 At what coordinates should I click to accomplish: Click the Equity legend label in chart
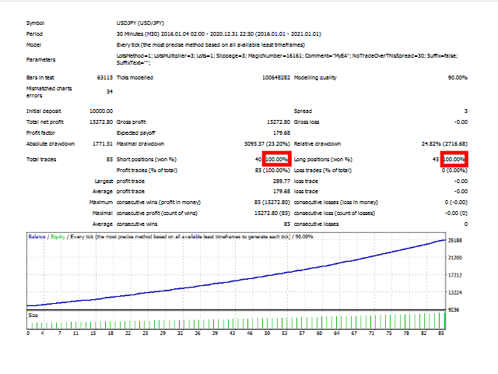(x=58, y=237)
